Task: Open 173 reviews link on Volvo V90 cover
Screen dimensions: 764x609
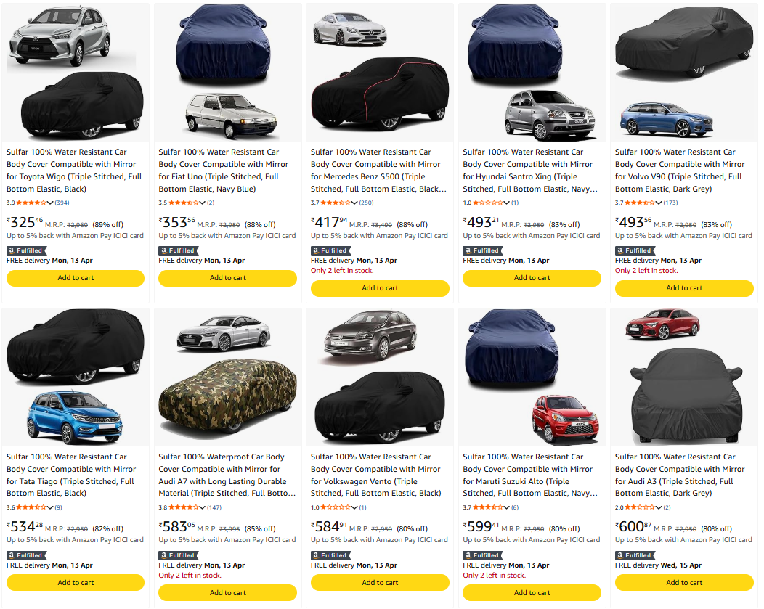Action: [x=670, y=203]
